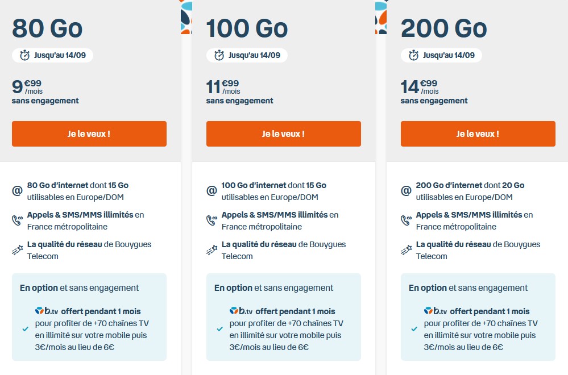The width and height of the screenshot is (568, 375).
Task: Click the @ internet icon in the 200 Go plan
Action: pos(406,191)
